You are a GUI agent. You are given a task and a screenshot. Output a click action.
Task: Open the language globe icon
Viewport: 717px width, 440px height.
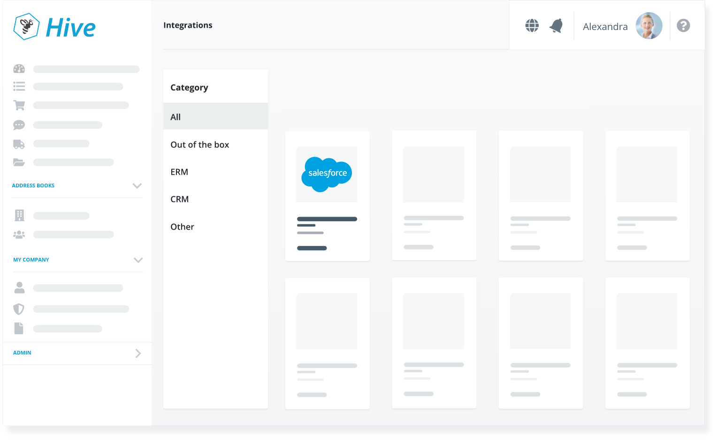(532, 25)
